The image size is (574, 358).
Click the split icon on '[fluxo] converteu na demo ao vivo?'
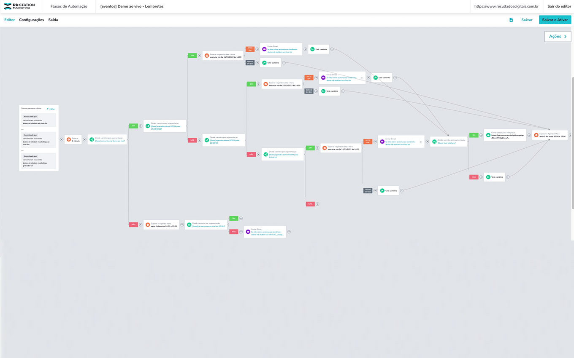point(92,139)
